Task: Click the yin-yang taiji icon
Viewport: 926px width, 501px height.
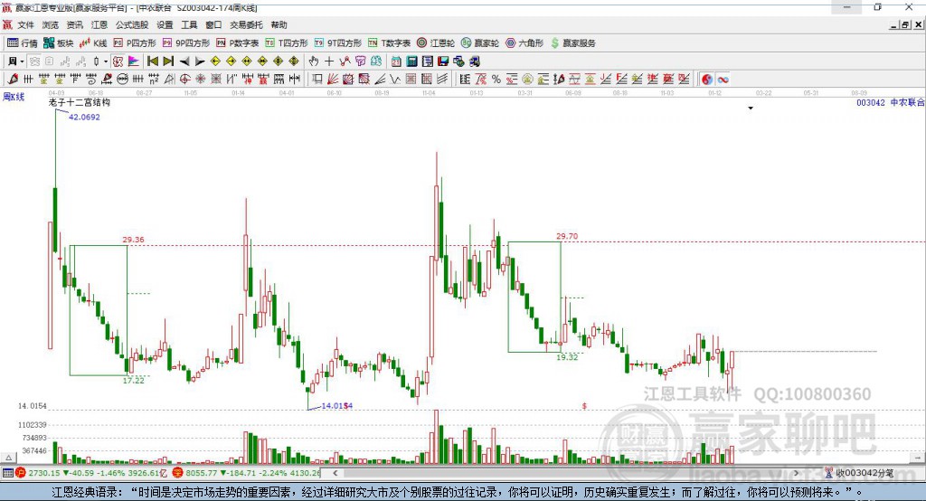Action: 707,80
